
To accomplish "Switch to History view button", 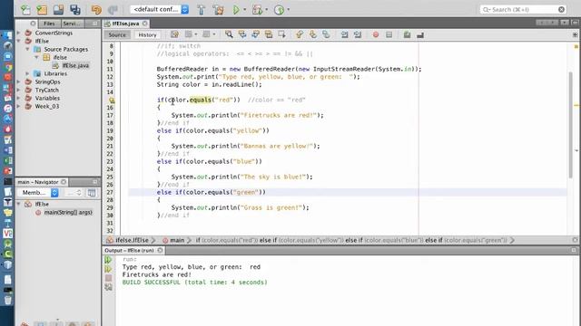I will pos(147,34).
